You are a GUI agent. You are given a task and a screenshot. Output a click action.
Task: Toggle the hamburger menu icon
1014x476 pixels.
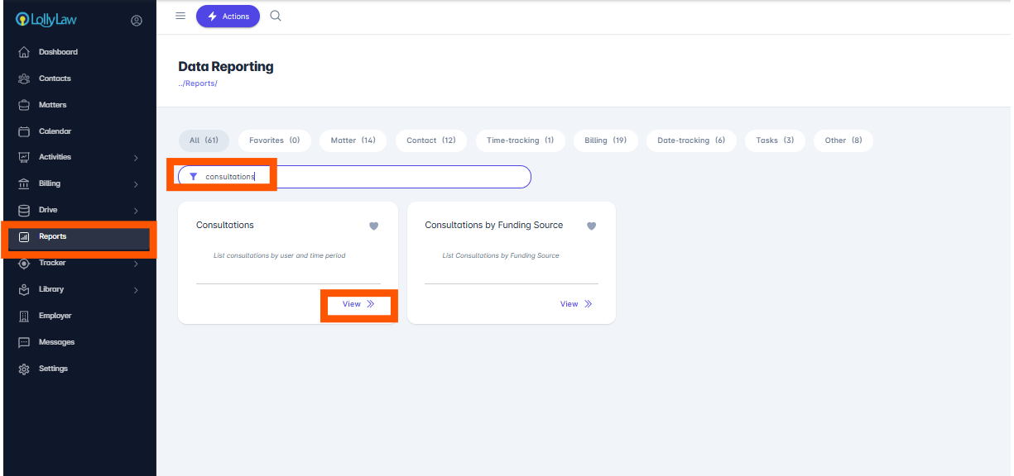click(180, 16)
